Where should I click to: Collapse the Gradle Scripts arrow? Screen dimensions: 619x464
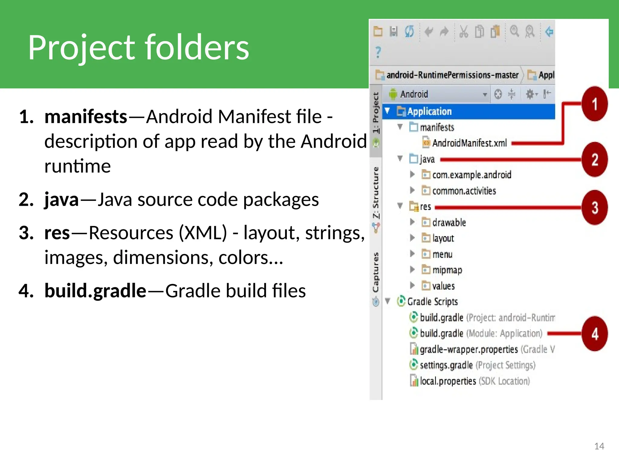388,301
